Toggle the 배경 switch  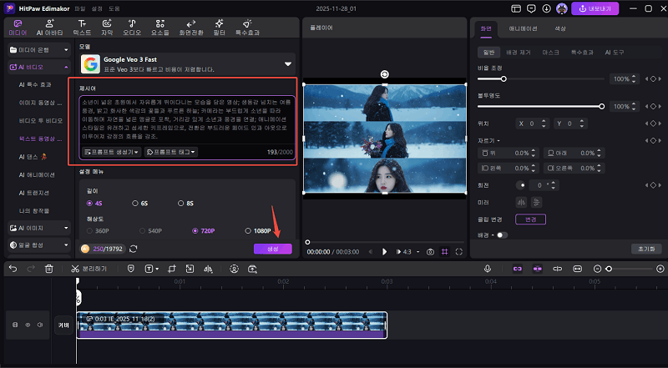(x=502, y=235)
